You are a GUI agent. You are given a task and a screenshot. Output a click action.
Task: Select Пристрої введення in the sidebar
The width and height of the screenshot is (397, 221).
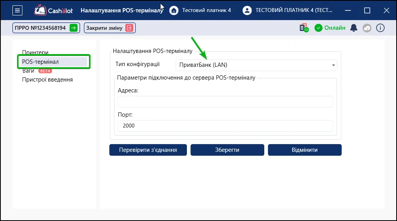(47, 80)
